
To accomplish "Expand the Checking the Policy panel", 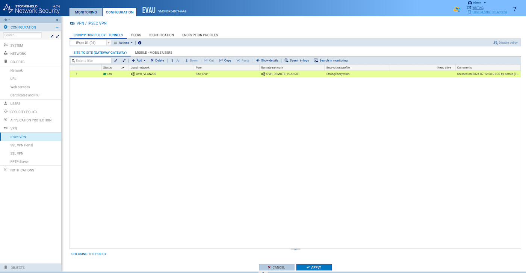I will (x=295, y=249).
